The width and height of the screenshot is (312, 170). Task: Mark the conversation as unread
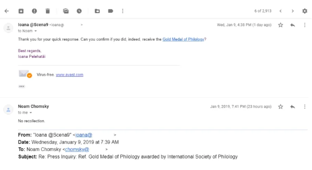coord(66,11)
